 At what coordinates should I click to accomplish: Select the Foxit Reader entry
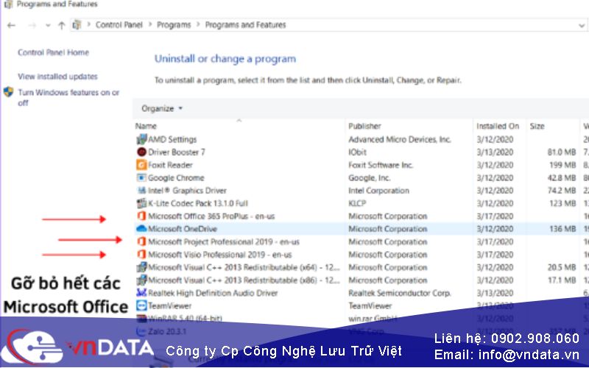(170, 165)
